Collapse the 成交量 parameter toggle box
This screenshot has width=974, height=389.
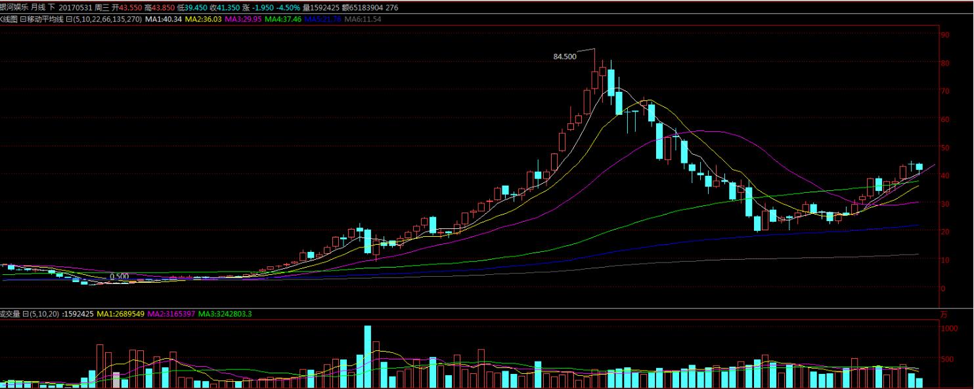[x=26, y=314]
